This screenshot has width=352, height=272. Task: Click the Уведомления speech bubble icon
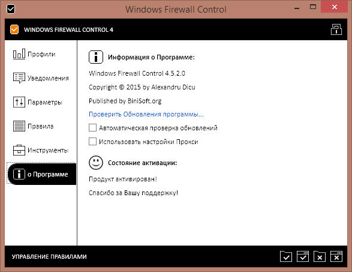tap(19, 78)
